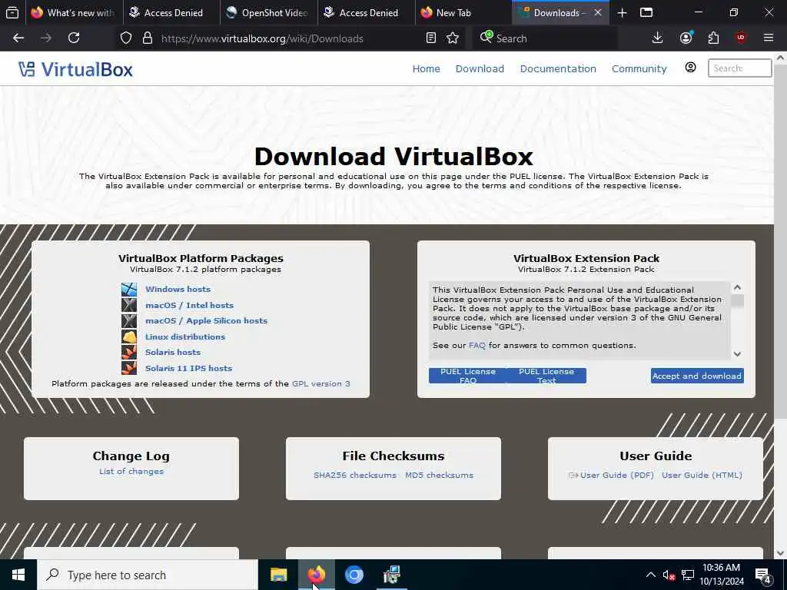Open the Download menu item
The width and height of the screenshot is (787, 590).
(x=480, y=68)
